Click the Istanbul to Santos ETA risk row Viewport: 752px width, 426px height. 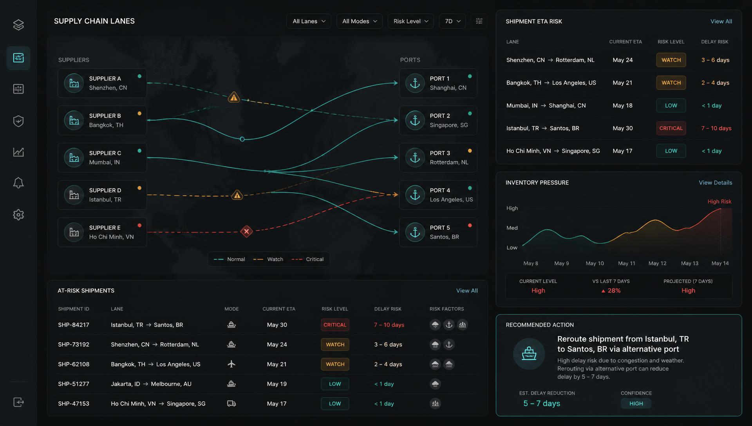point(619,128)
